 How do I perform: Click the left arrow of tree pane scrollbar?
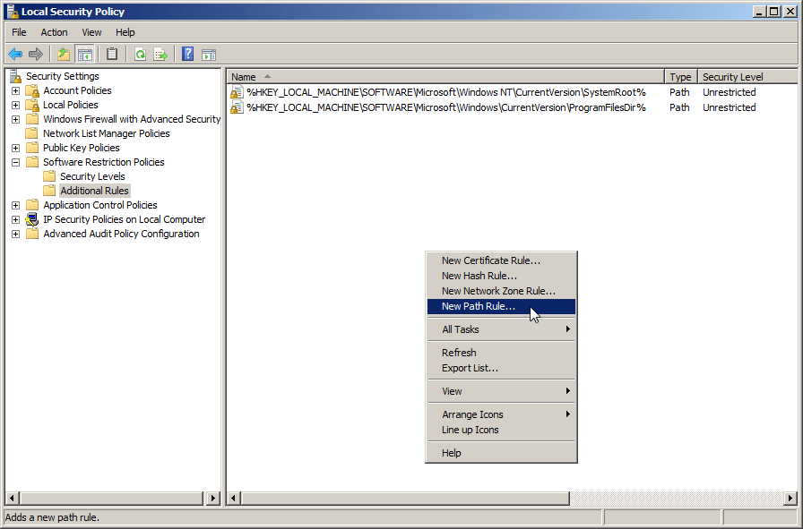pos(13,498)
